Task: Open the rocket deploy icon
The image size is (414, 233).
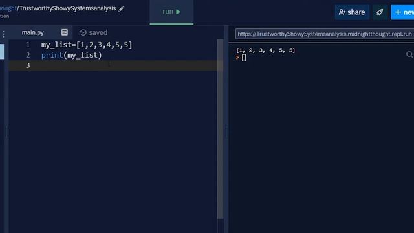Action: pyautogui.click(x=380, y=12)
